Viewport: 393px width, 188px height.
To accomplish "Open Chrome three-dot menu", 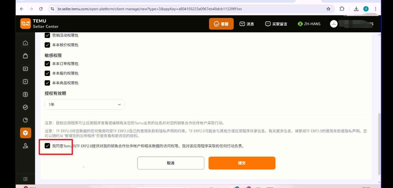I will (375, 9).
